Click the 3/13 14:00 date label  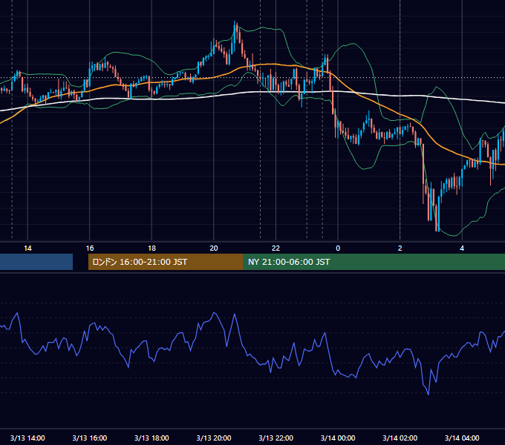pos(27,438)
